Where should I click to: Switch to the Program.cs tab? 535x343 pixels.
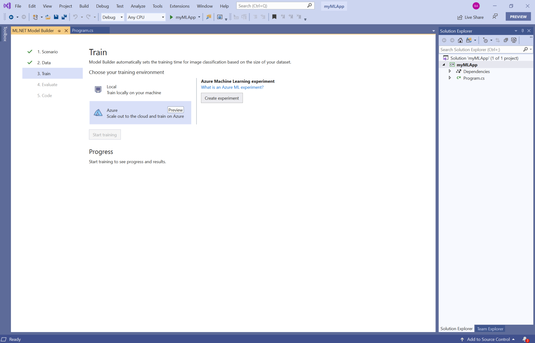[83, 31]
